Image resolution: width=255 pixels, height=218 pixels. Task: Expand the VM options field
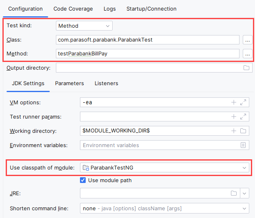243,102
